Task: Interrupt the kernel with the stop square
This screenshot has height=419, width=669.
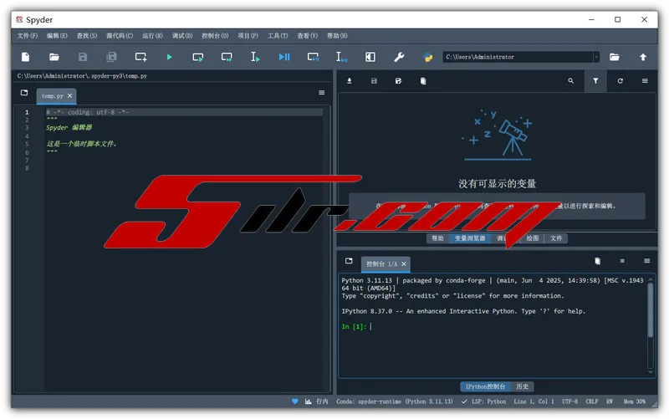Action: tap(622, 261)
